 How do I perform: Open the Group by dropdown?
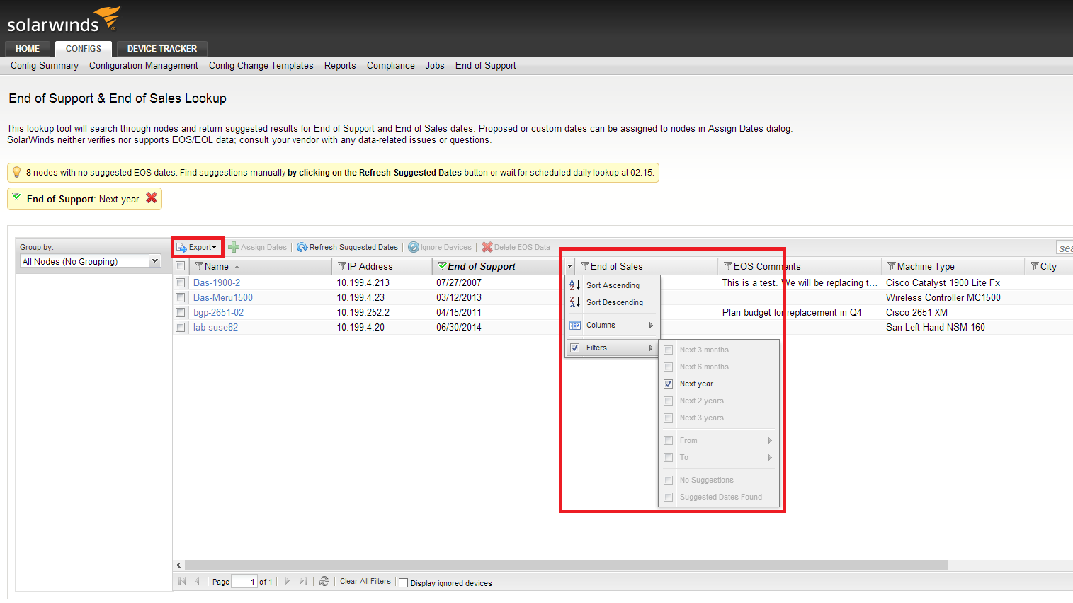[155, 261]
